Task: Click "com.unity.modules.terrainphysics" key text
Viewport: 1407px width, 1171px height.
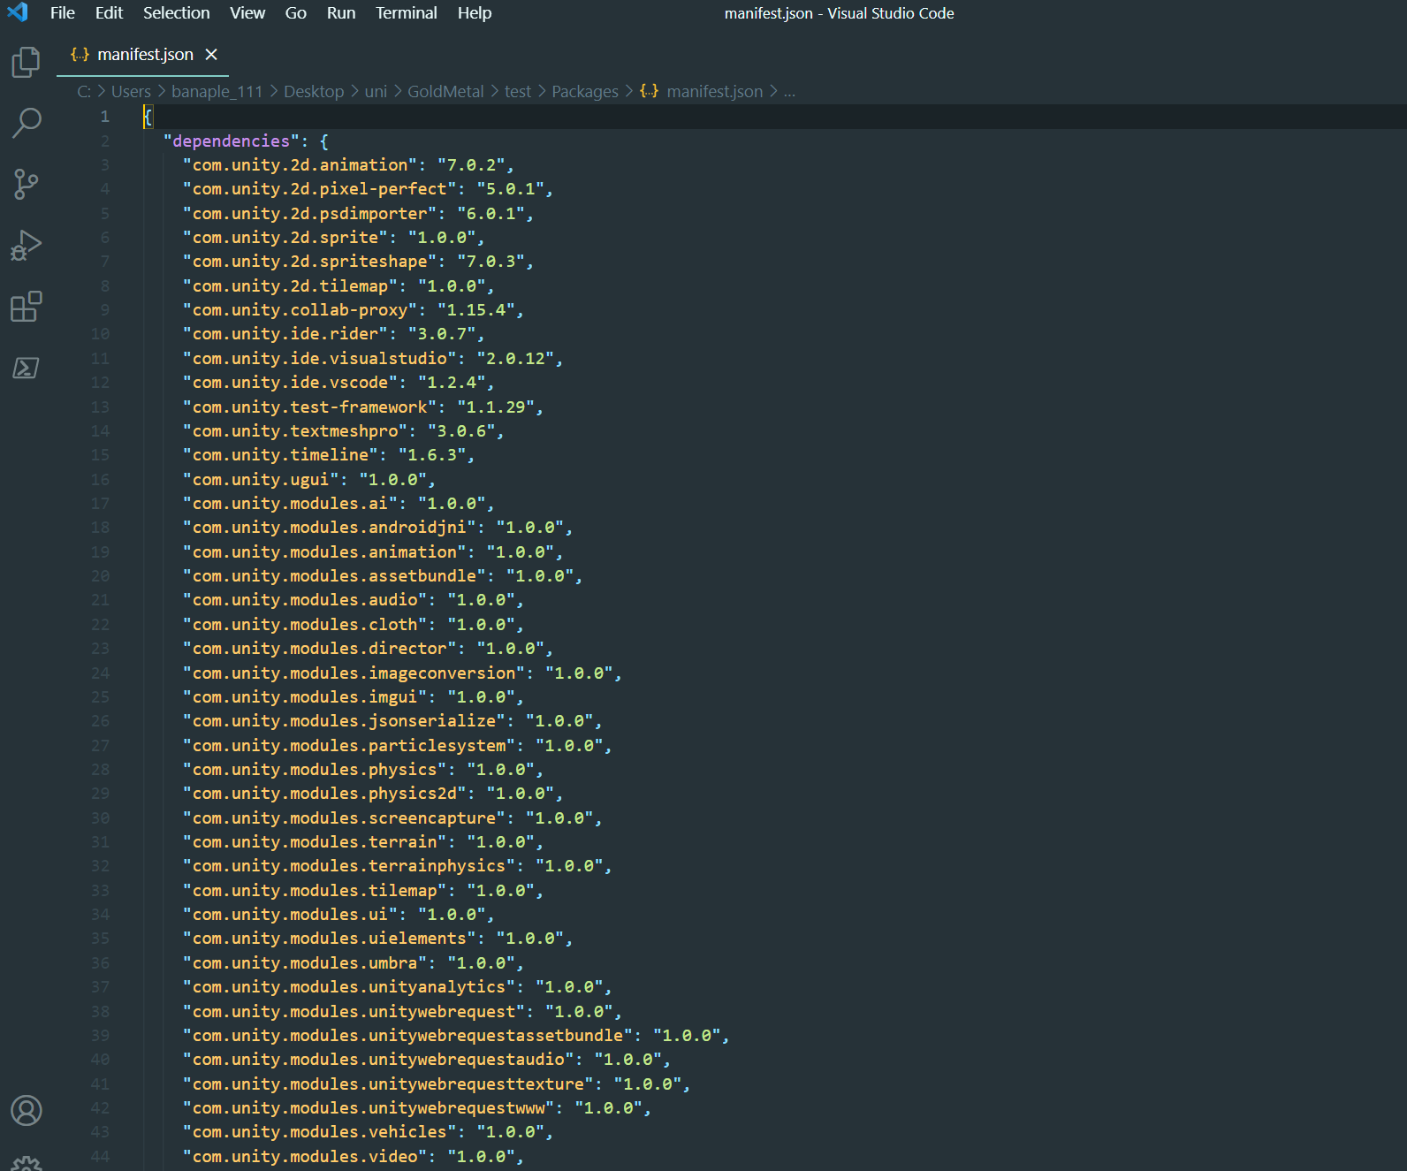Action: (x=349, y=866)
